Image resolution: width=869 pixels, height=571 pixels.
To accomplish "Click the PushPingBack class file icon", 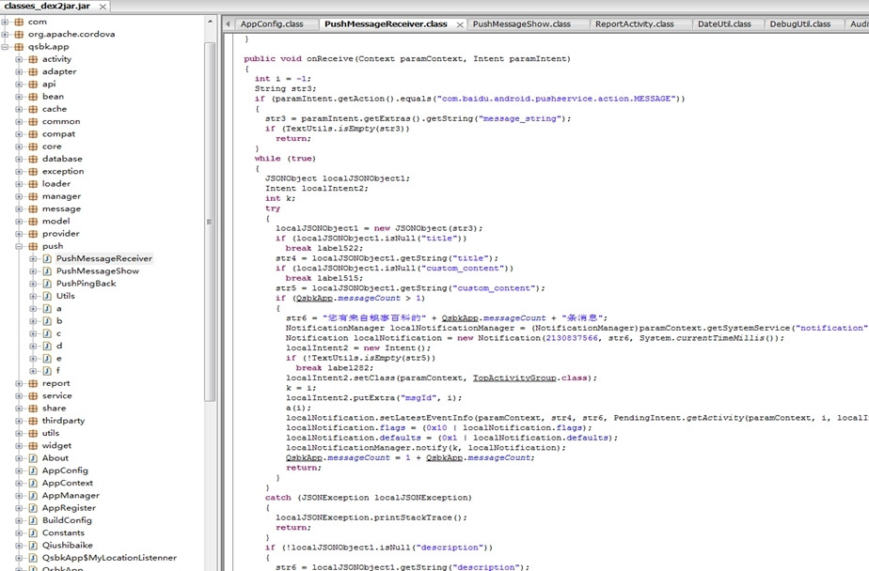I will click(47, 284).
